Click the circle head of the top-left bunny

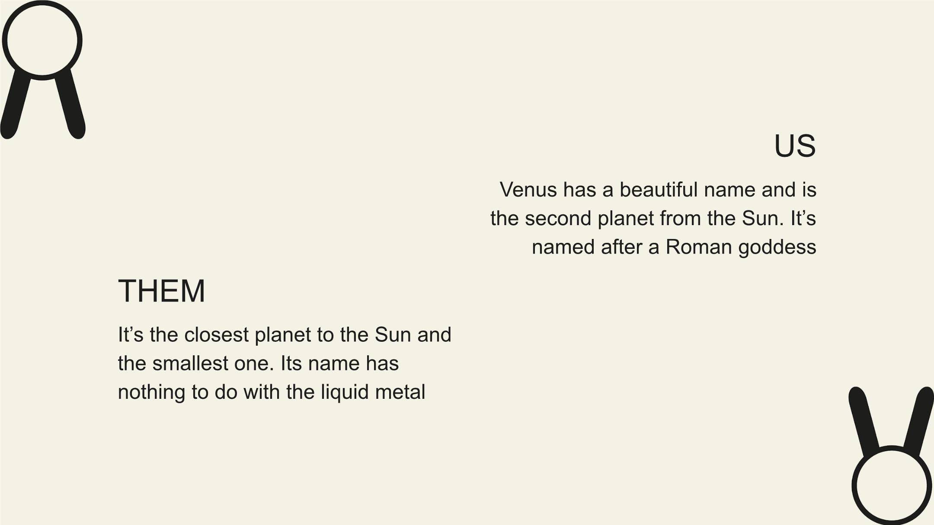coord(42,40)
